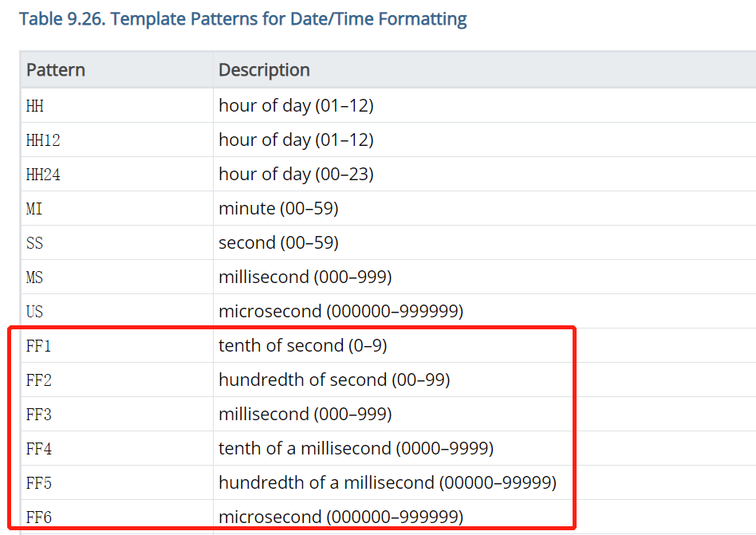Select the MS pattern cell
Image resolution: width=756 pixels, height=535 pixels.
pyautogui.click(x=35, y=277)
